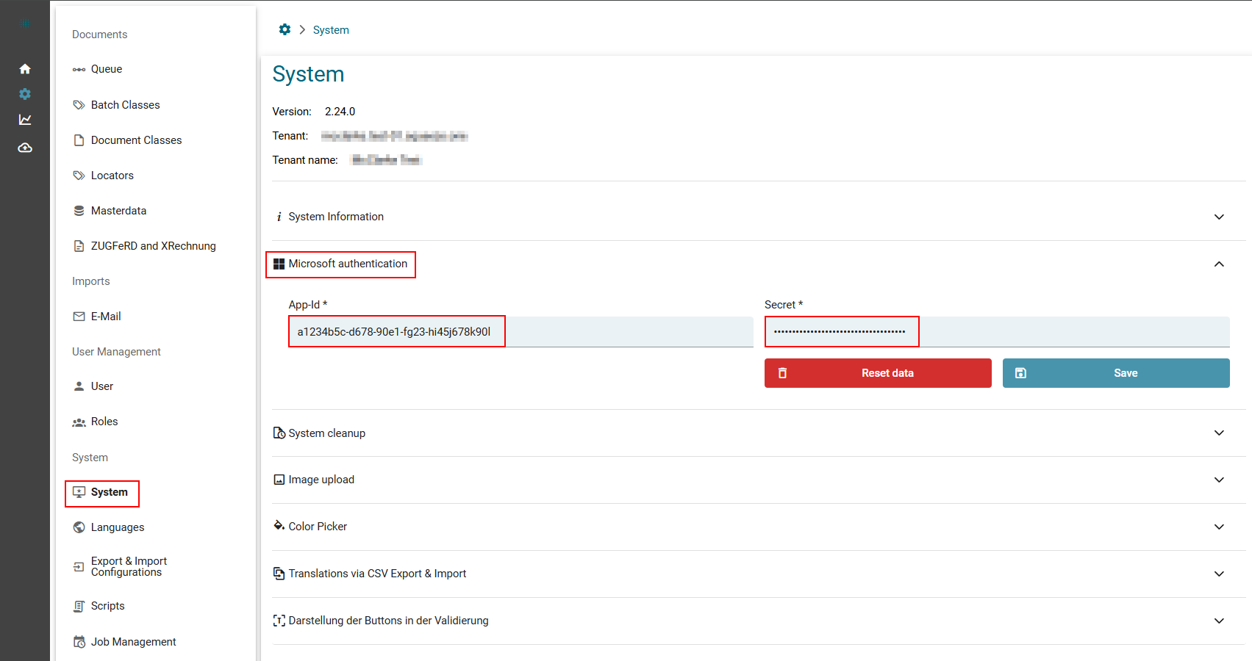Open Batch Classes in the sidebar
This screenshot has width=1252, height=661.
[x=125, y=105]
